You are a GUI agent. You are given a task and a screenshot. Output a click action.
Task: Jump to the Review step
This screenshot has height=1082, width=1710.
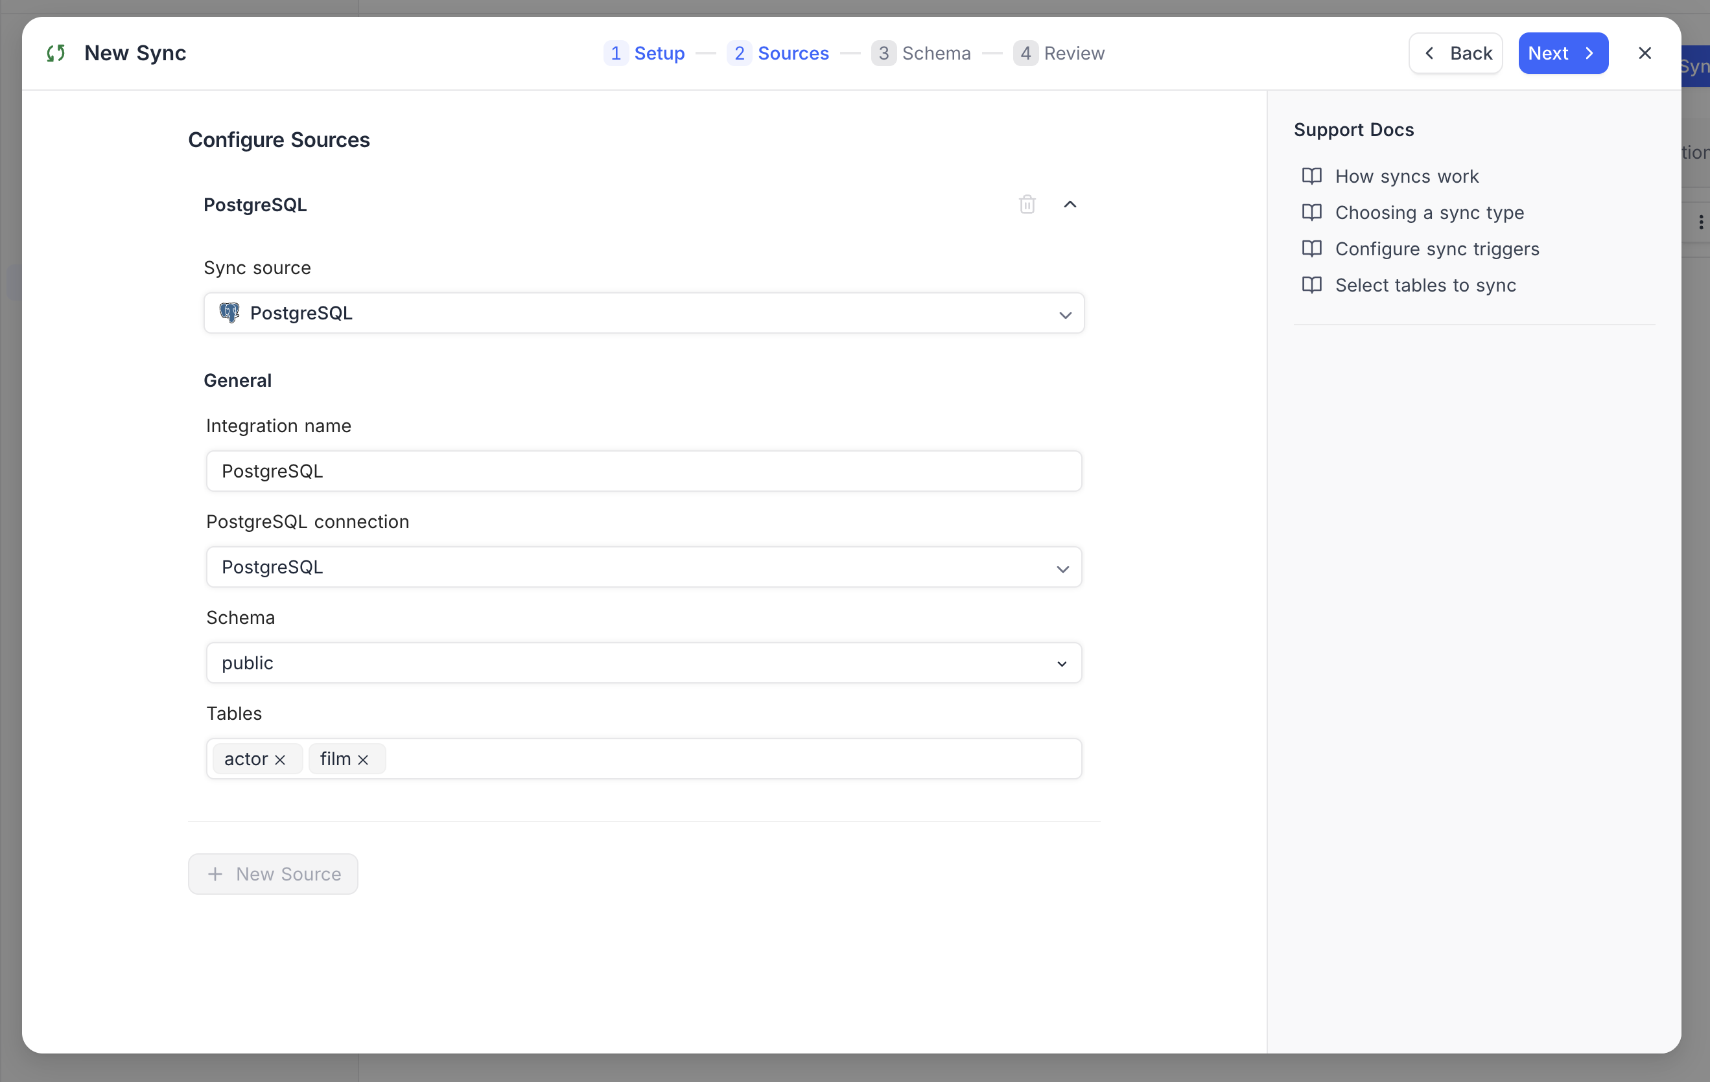(1058, 53)
